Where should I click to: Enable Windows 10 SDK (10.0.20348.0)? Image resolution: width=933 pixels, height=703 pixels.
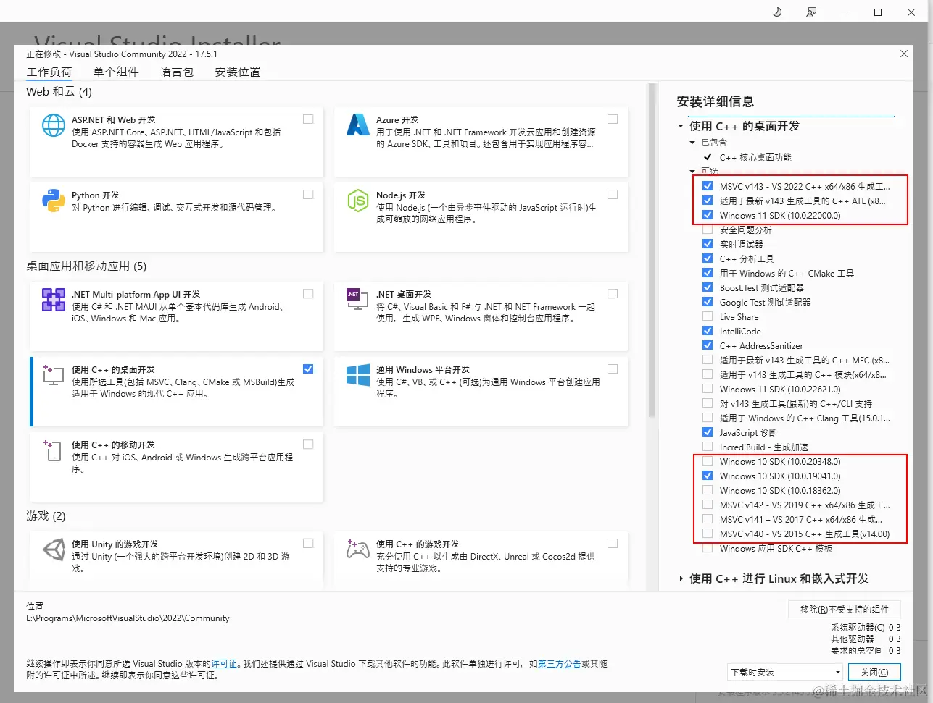(x=707, y=461)
